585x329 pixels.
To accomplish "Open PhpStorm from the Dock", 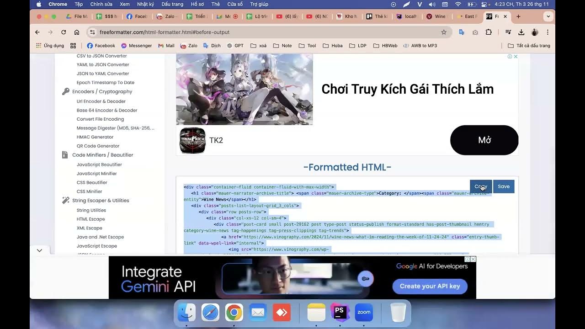I will coord(340,313).
